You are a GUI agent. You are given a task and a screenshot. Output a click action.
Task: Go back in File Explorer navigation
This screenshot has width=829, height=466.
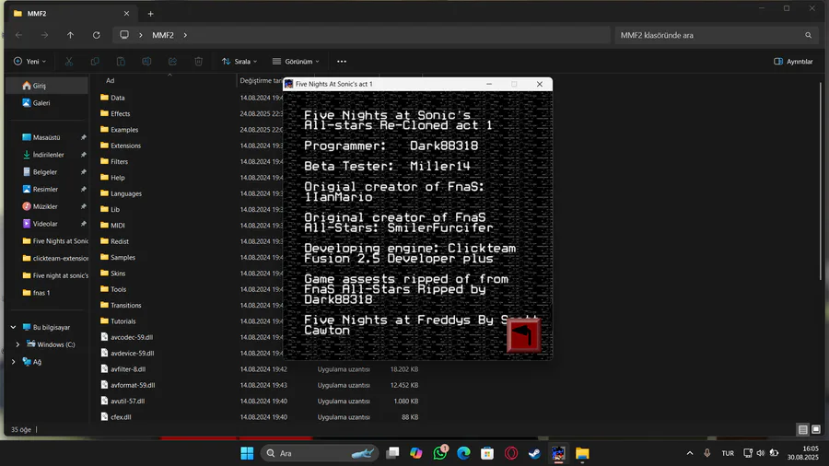pos(19,35)
